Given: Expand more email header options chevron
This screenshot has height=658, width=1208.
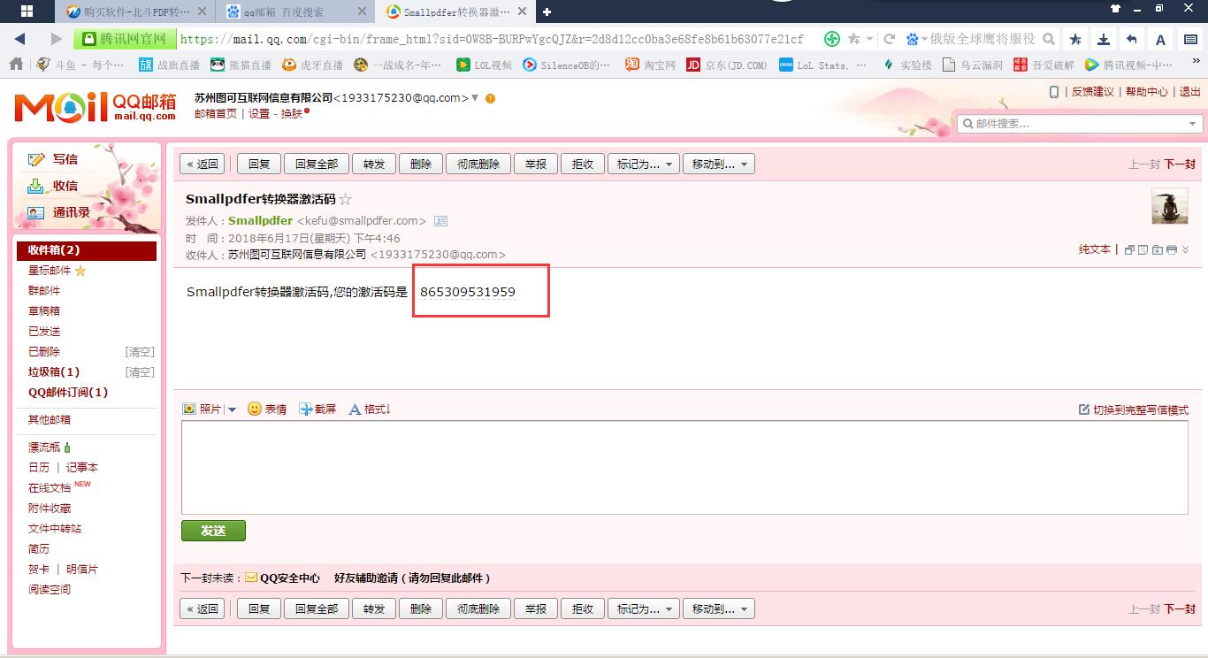Looking at the screenshot, I should click(1186, 250).
